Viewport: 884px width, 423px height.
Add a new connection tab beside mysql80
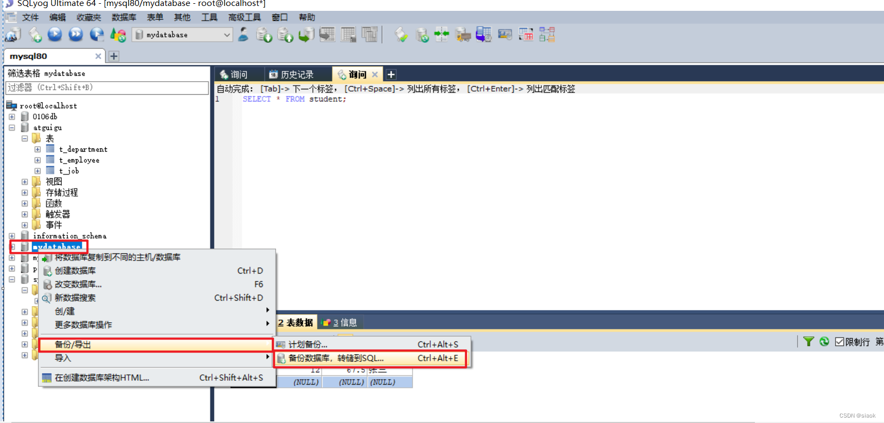point(114,56)
